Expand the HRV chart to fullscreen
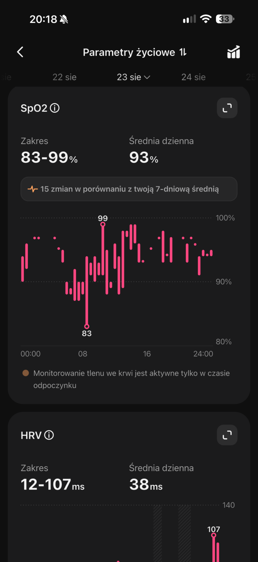This screenshot has width=258, height=562. 227,435
